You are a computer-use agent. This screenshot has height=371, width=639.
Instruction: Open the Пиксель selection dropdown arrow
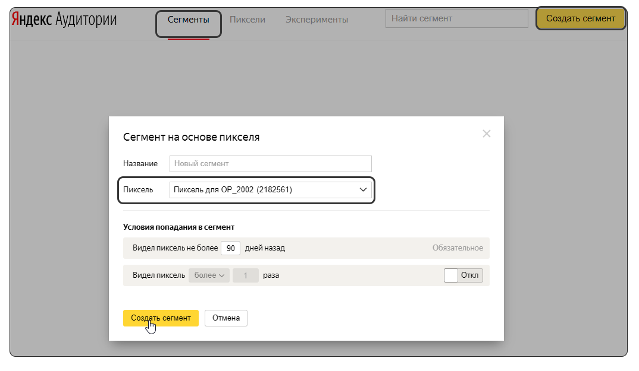coord(363,189)
